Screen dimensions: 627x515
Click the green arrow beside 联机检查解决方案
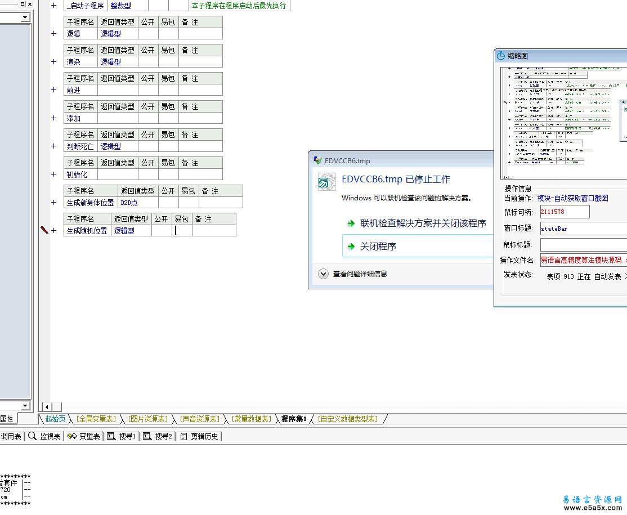pos(351,223)
